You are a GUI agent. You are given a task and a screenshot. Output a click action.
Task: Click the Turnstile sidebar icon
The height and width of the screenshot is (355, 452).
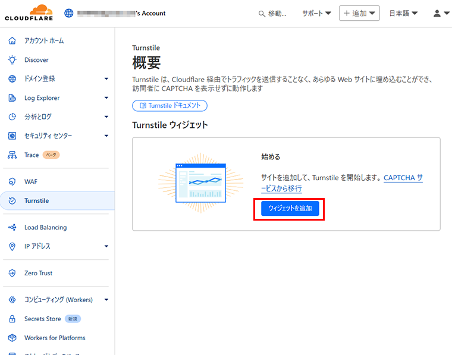pos(12,200)
